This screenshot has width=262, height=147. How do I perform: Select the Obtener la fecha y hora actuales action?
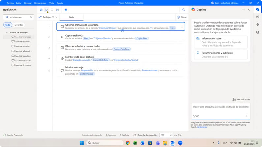pos(121,48)
